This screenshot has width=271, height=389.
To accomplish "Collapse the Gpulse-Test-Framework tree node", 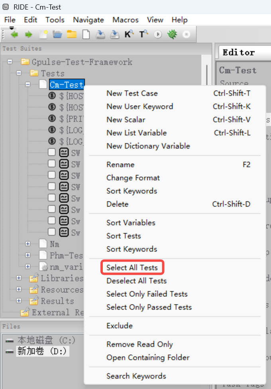I will pos(10,62).
